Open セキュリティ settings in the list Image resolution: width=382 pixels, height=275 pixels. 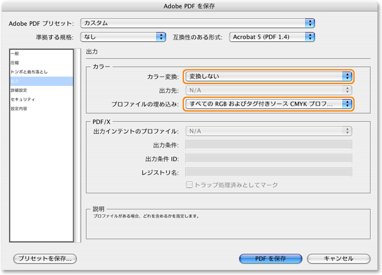pos(22,100)
